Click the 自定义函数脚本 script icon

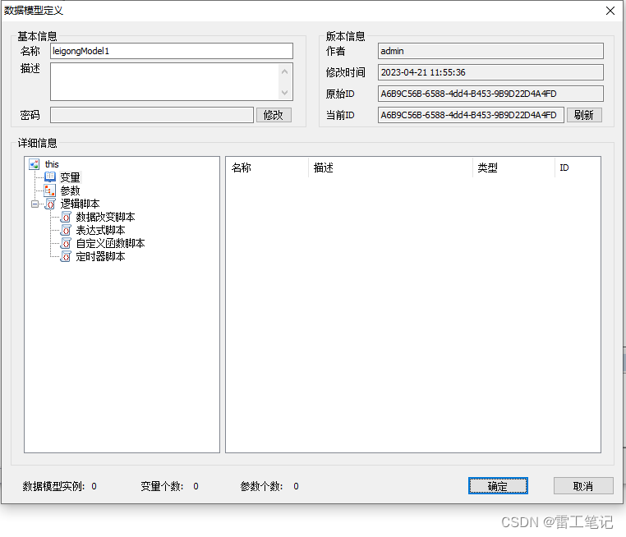coord(66,243)
